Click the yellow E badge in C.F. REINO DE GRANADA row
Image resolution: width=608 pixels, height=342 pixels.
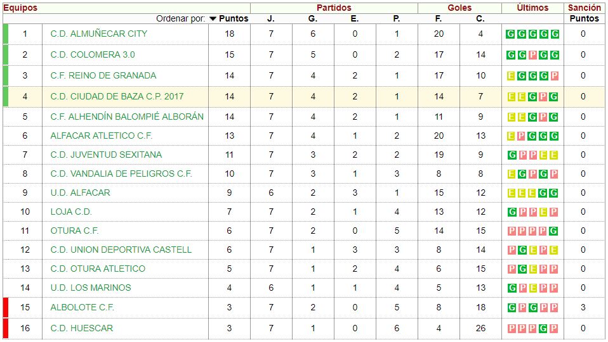tap(511, 76)
